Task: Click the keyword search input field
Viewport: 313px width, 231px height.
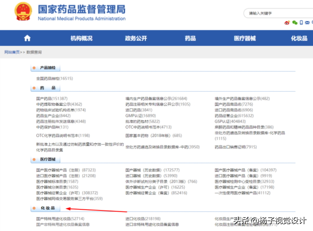Action: tap(279, 13)
